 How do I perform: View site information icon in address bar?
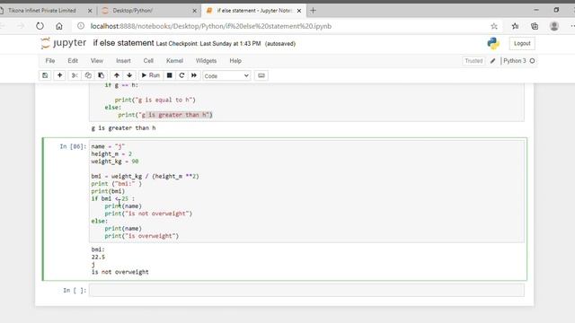pyautogui.click(x=81, y=26)
